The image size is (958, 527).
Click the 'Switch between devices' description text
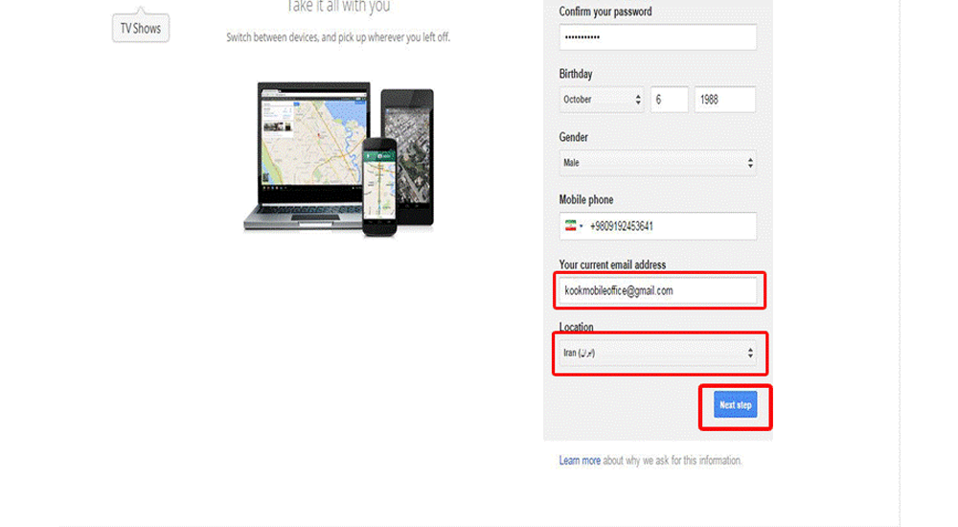point(338,37)
